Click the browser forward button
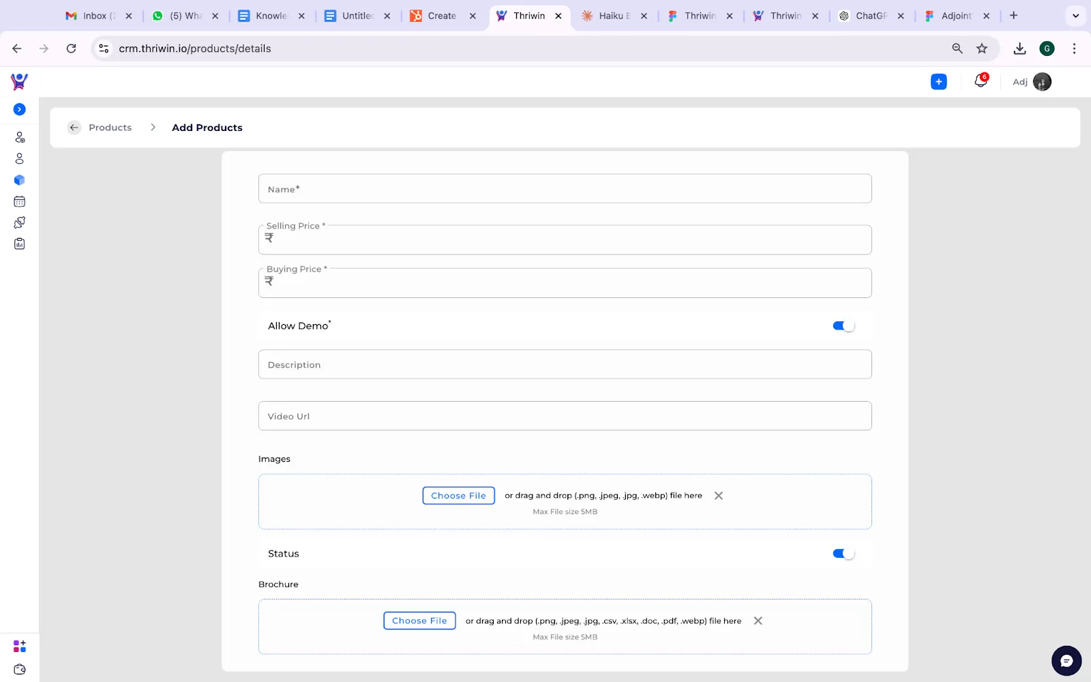The image size is (1091, 682). tap(44, 48)
